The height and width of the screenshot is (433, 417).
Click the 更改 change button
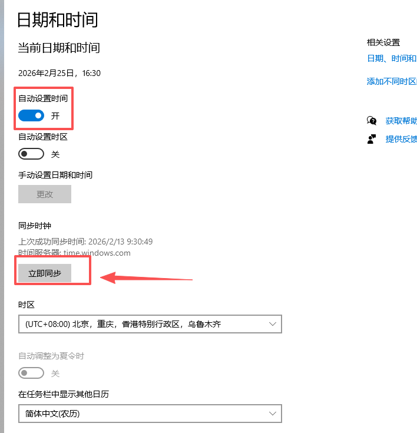coord(45,194)
